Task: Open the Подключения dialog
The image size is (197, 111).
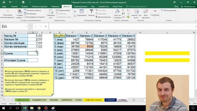Action: pos(63,10)
